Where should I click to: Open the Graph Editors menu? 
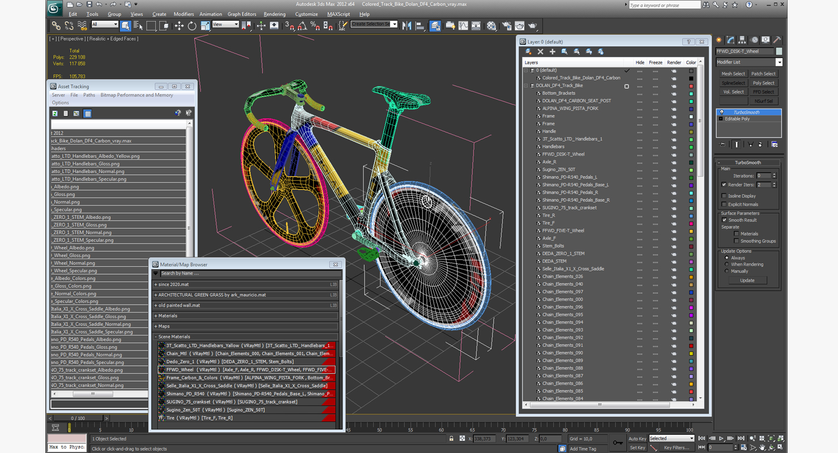click(242, 14)
